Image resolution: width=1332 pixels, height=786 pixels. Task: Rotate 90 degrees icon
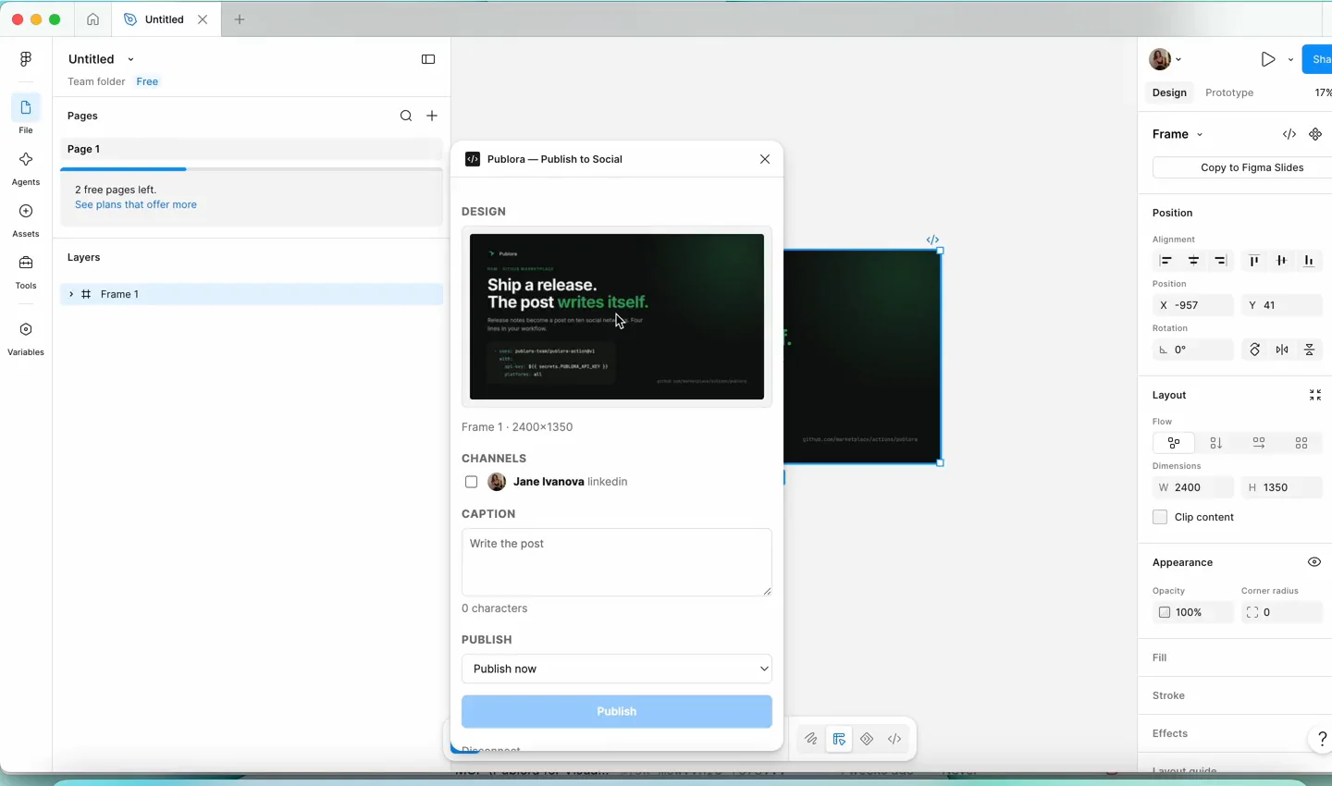[1255, 350]
